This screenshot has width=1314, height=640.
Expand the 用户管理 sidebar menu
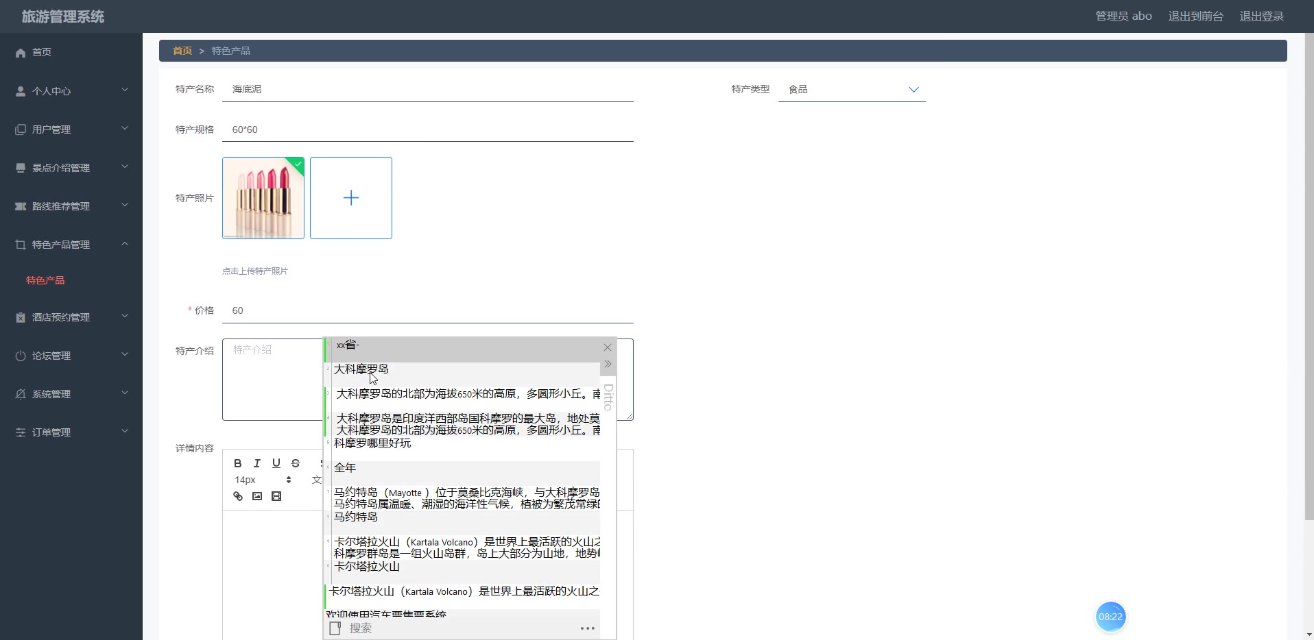coord(71,129)
